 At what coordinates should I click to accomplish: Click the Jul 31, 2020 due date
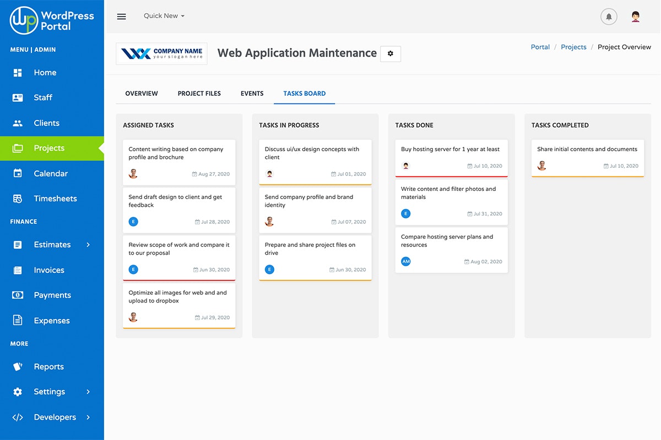(485, 214)
